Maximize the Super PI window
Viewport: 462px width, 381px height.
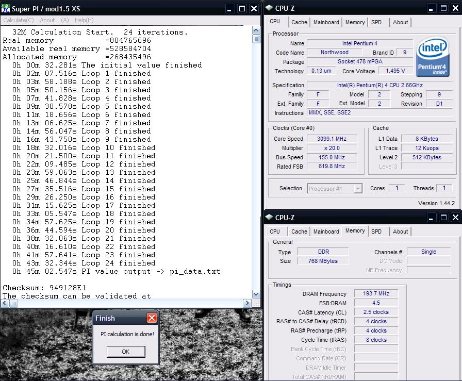(x=242, y=9)
